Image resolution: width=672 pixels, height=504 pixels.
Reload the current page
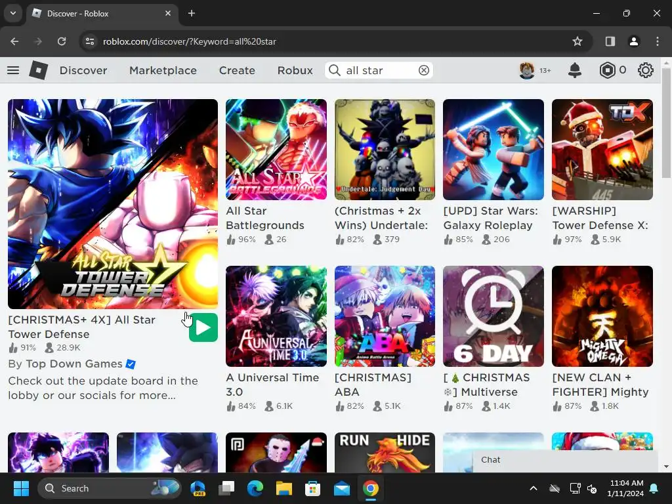pyautogui.click(x=62, y=41)
